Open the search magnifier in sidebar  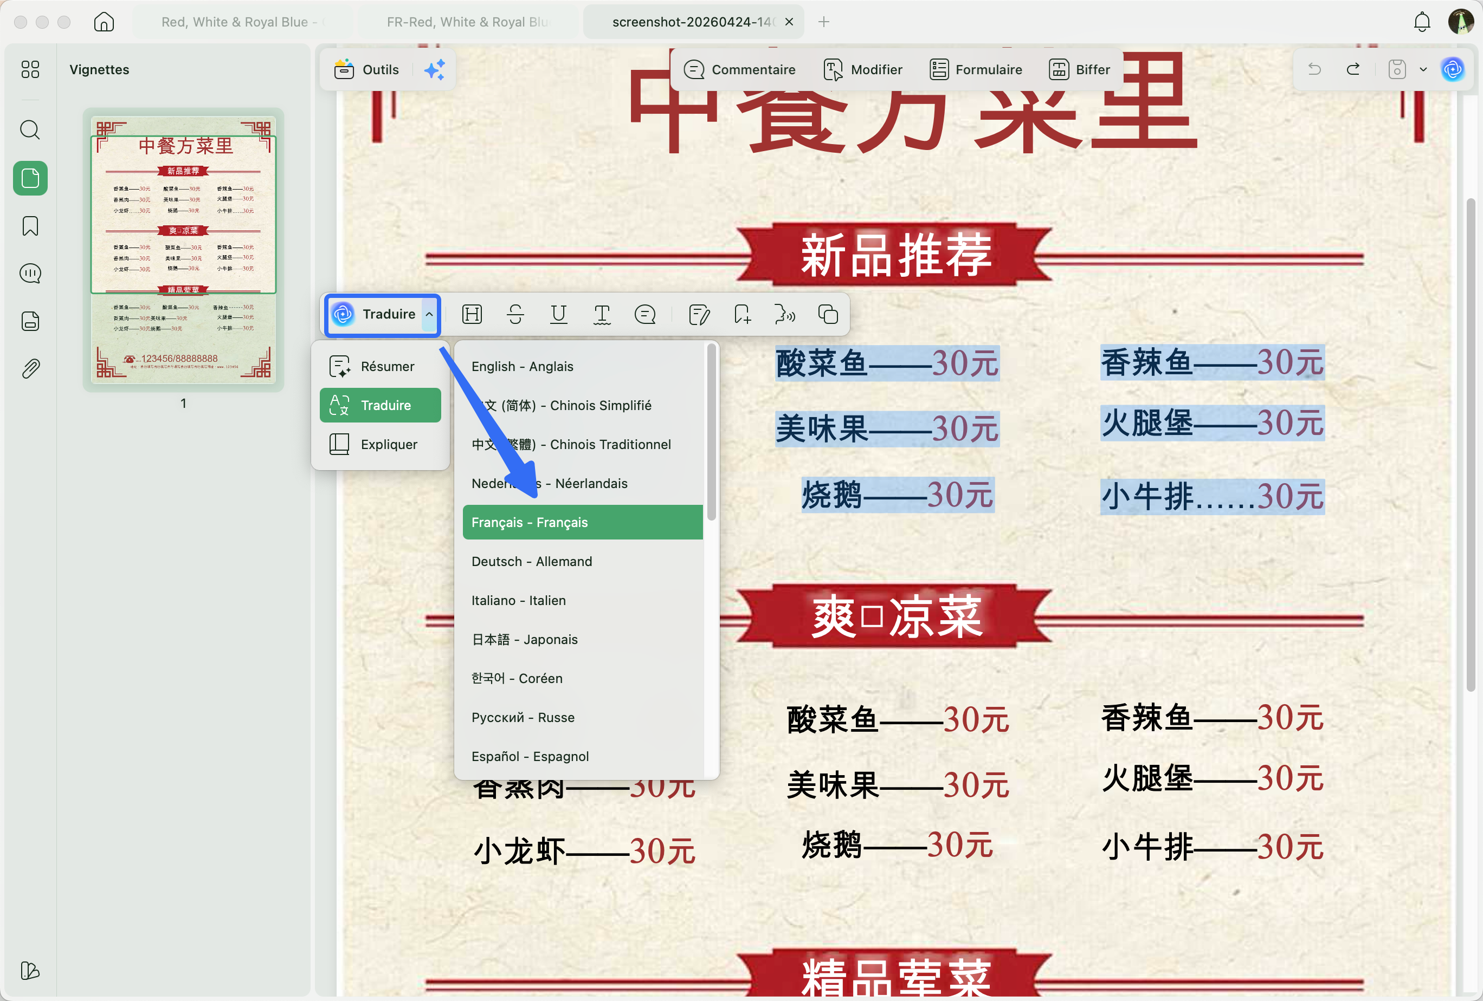click(30, 129)
